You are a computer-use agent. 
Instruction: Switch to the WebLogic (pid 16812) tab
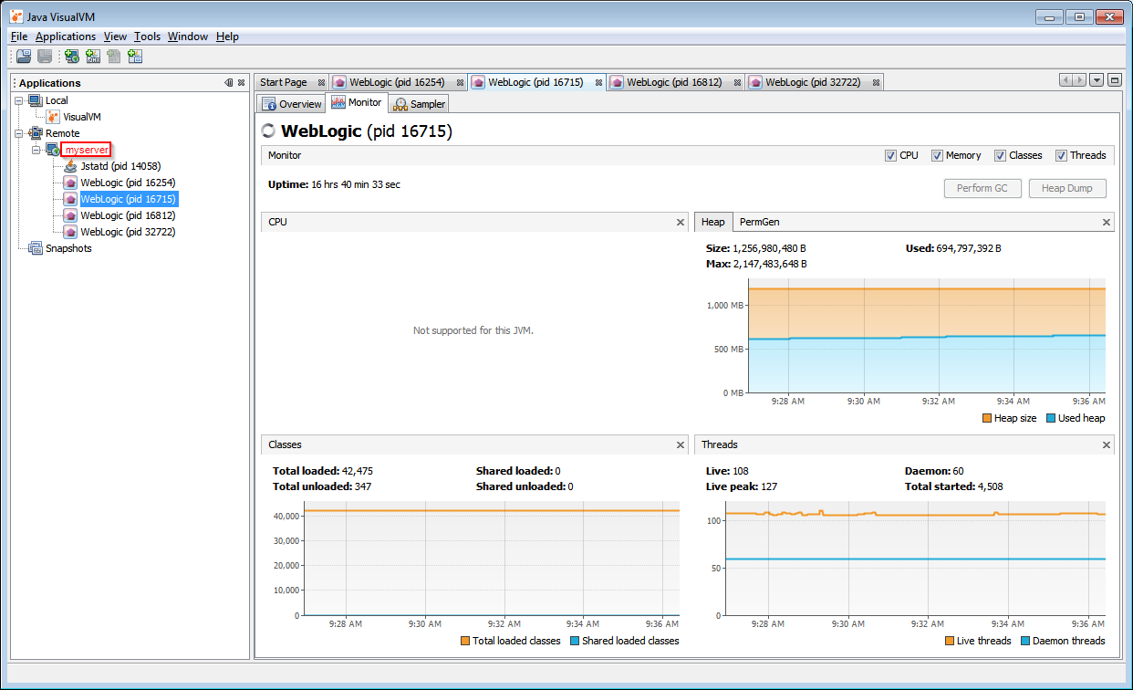674,82
